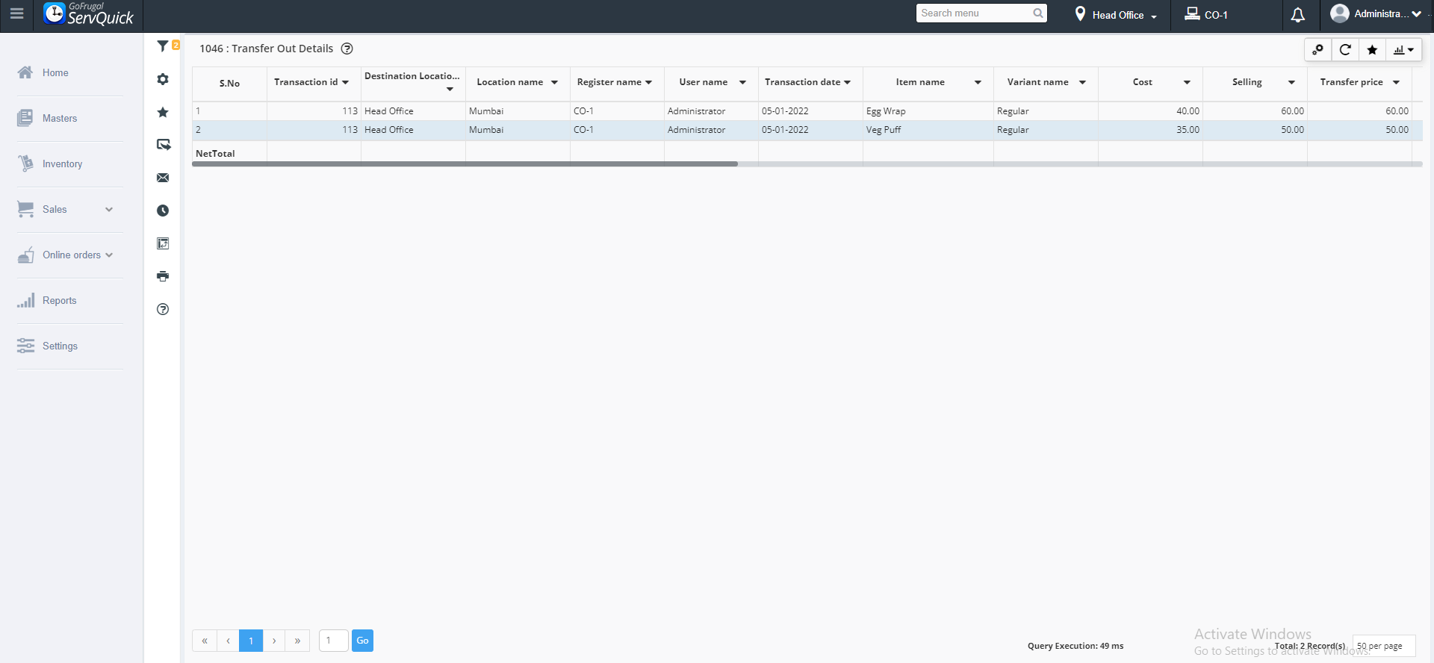Open Transfer price column dropdown
1434x663 pixels.
pos(1396,83)
